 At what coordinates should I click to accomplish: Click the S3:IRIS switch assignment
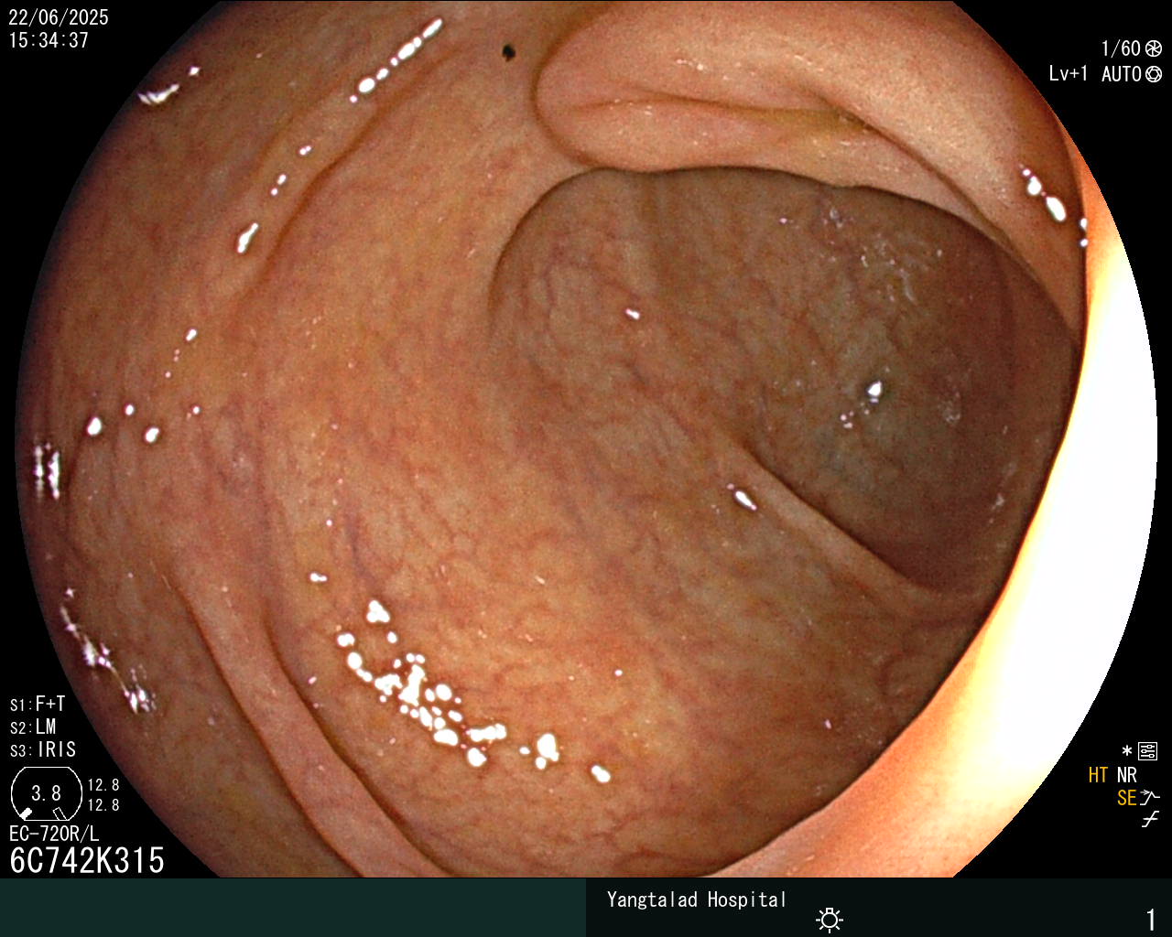[x=43, y=749]
